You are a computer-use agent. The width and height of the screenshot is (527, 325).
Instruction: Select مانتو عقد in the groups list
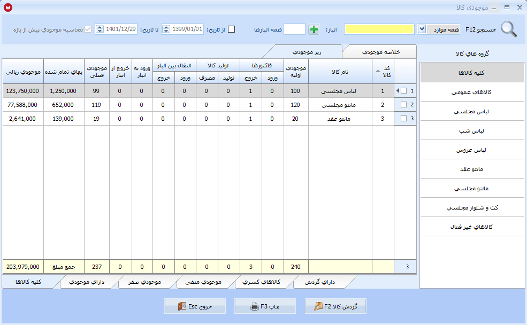472,169
